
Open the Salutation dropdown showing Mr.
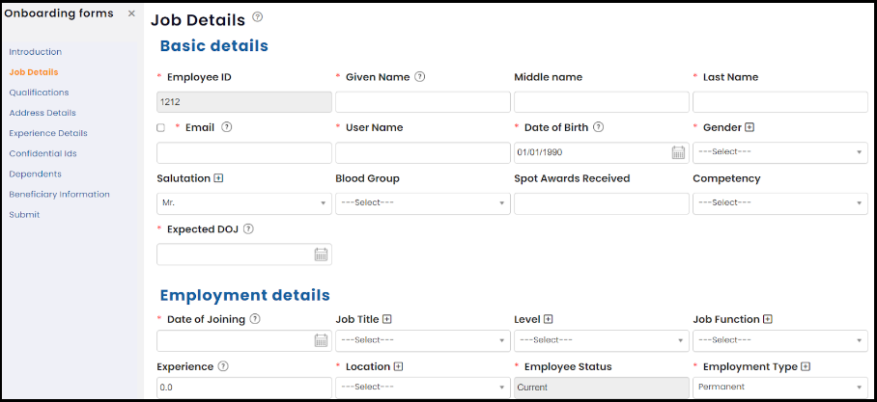coord(244,203)
